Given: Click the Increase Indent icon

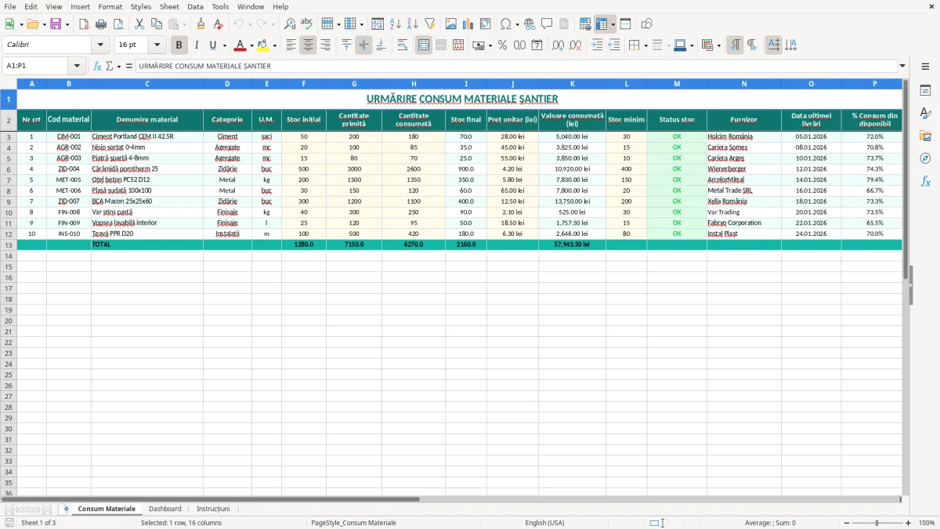Looking at the screenshot, I should point(597,45).
